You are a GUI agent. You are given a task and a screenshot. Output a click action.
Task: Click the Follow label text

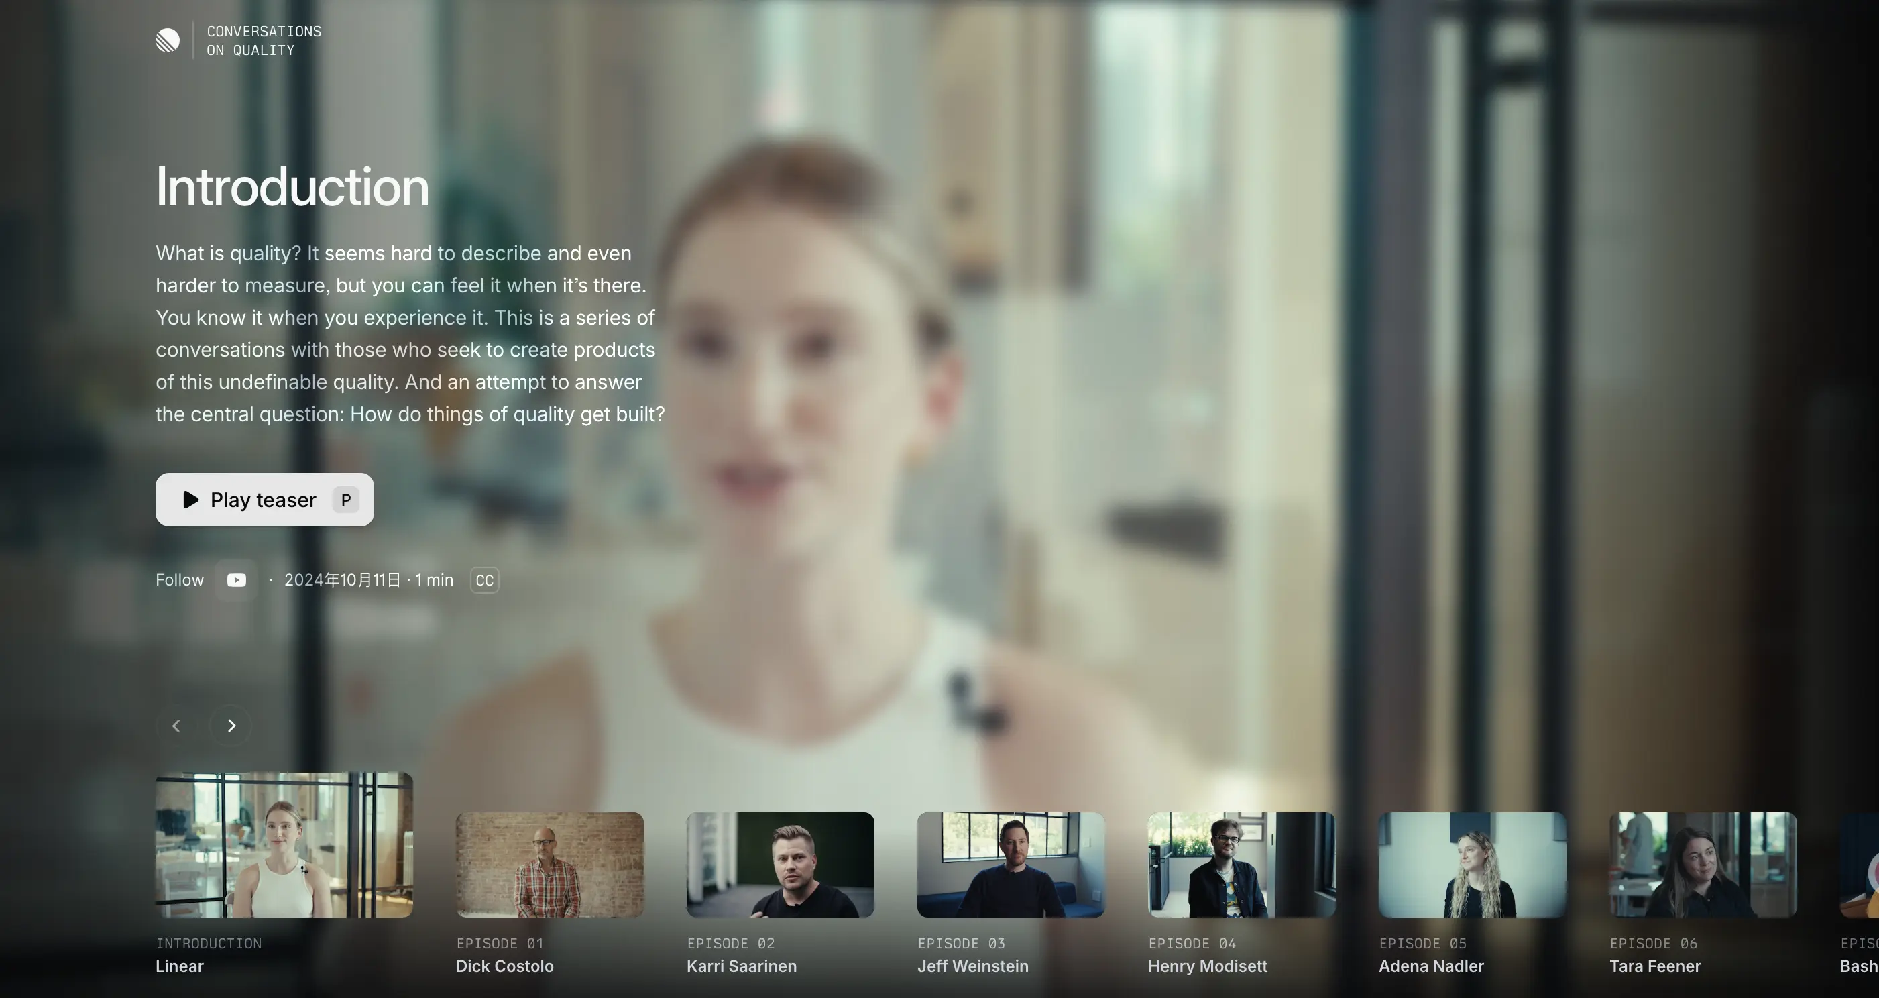[180, 580]
